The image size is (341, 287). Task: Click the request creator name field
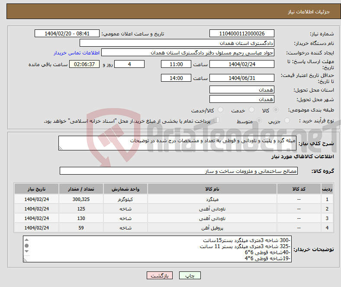[188, 53]
